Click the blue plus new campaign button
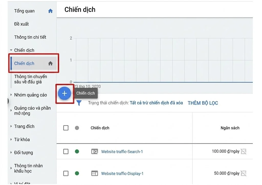 coord(64,93)
